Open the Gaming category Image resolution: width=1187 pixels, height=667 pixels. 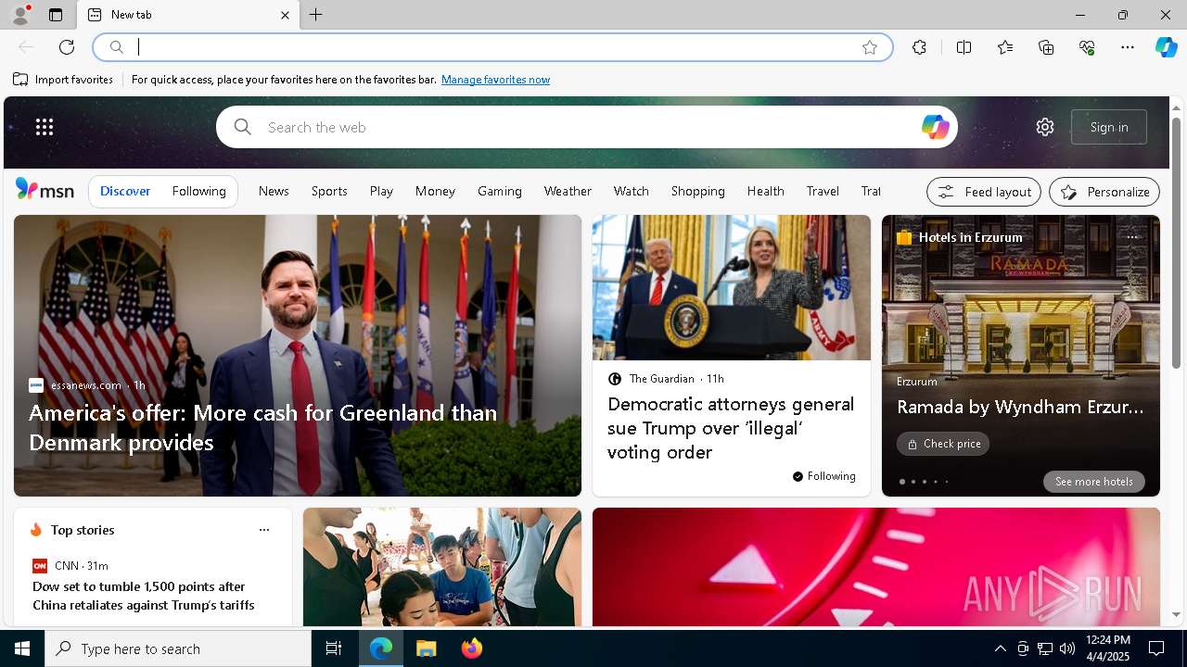click(500, 191)
